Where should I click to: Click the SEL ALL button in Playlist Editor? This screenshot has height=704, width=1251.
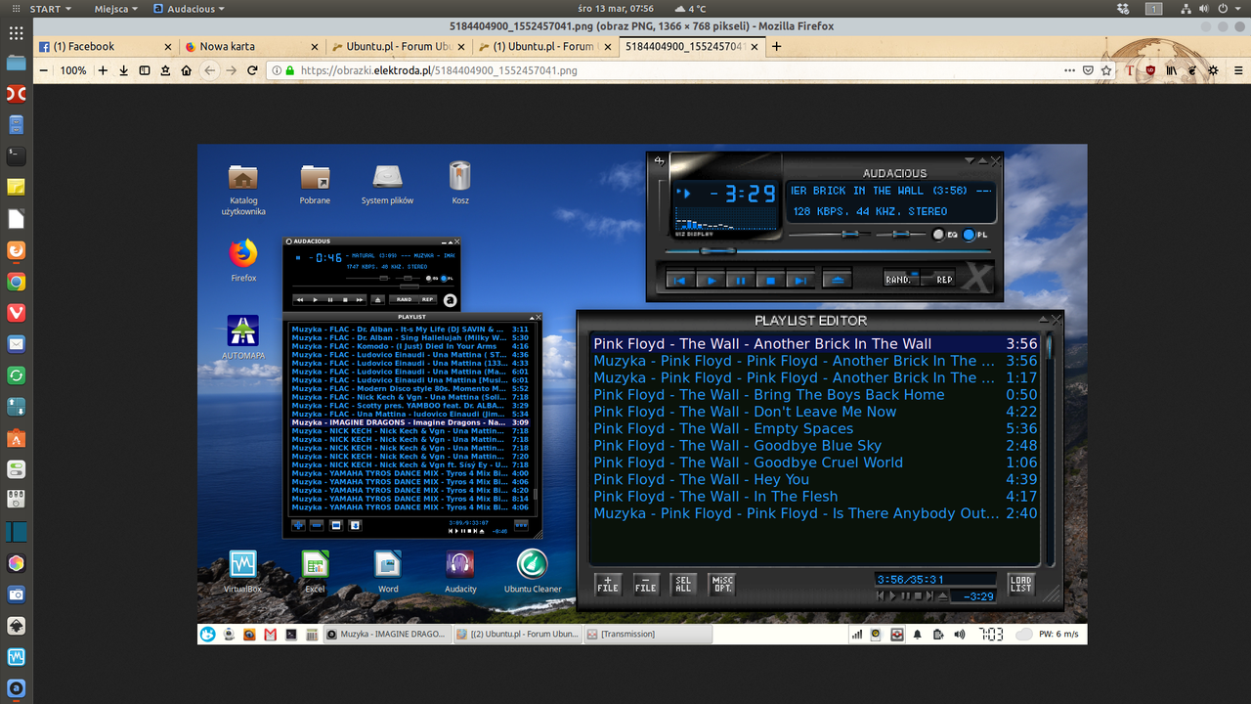(x=683, y=585)
